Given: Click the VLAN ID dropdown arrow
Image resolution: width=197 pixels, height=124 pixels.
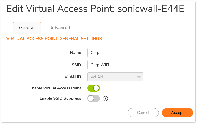Looking at the screenshot, I should pyautogui.click(x=139, y=77).
